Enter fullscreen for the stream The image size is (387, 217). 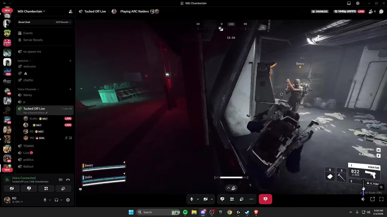click(x=381, y=199)
